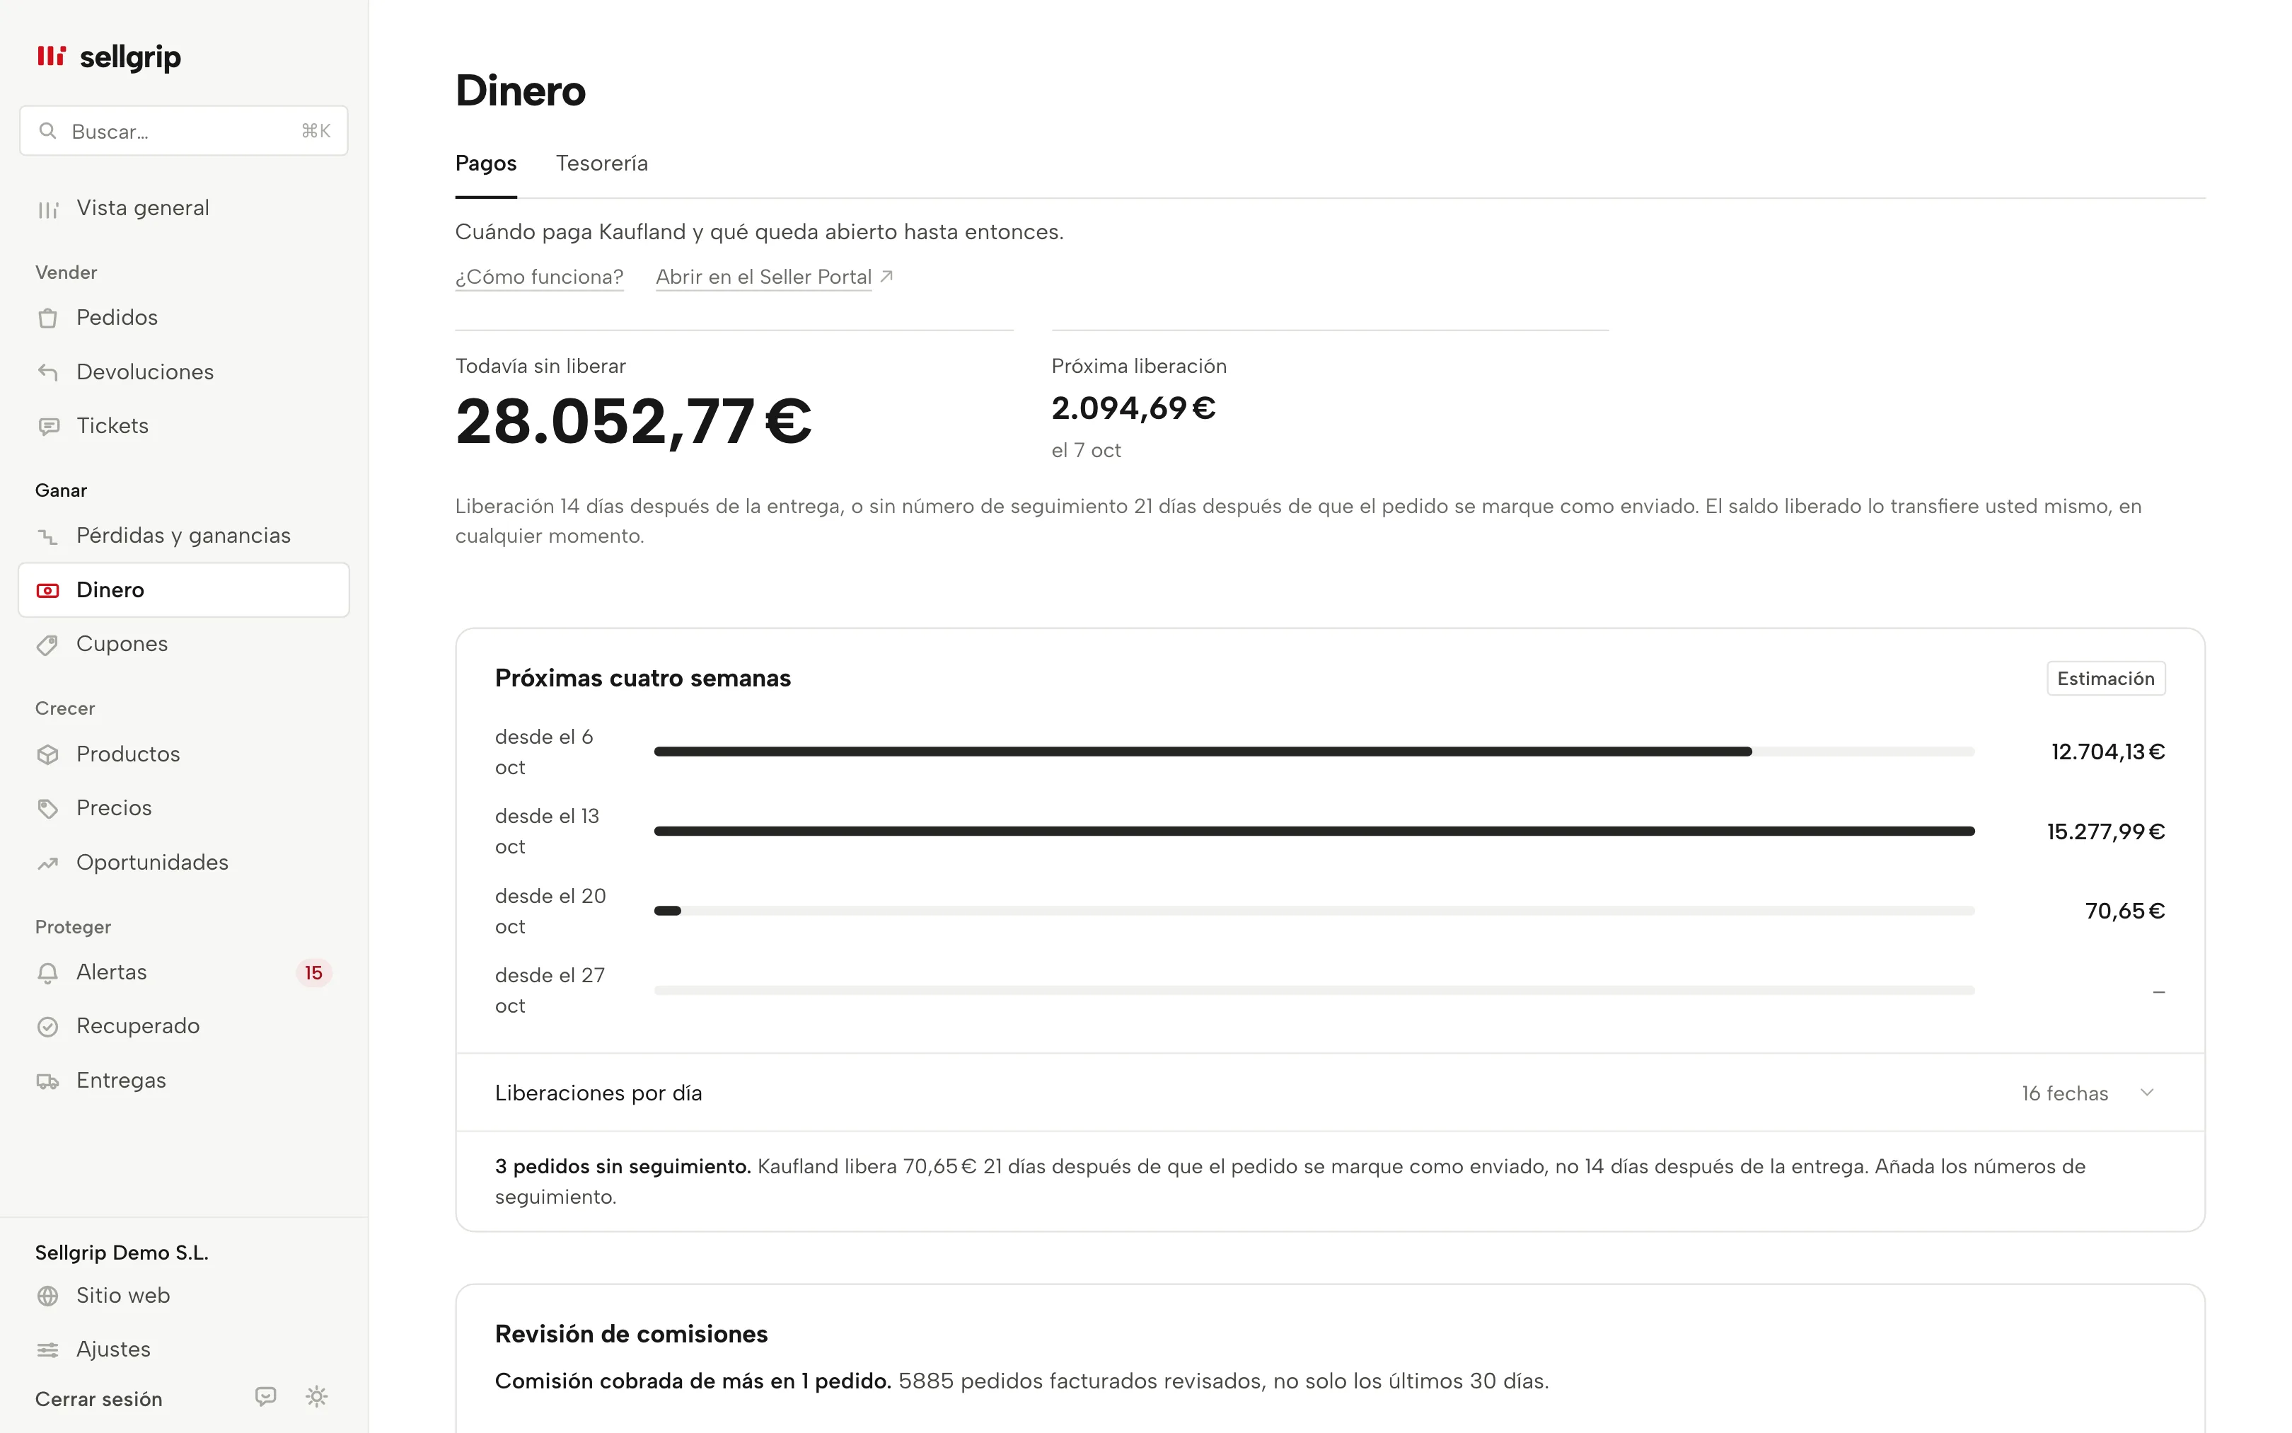Focus the Buscar search field
The width and height of the screenshot is (2292, 1433).
click(x=184, y=131)
